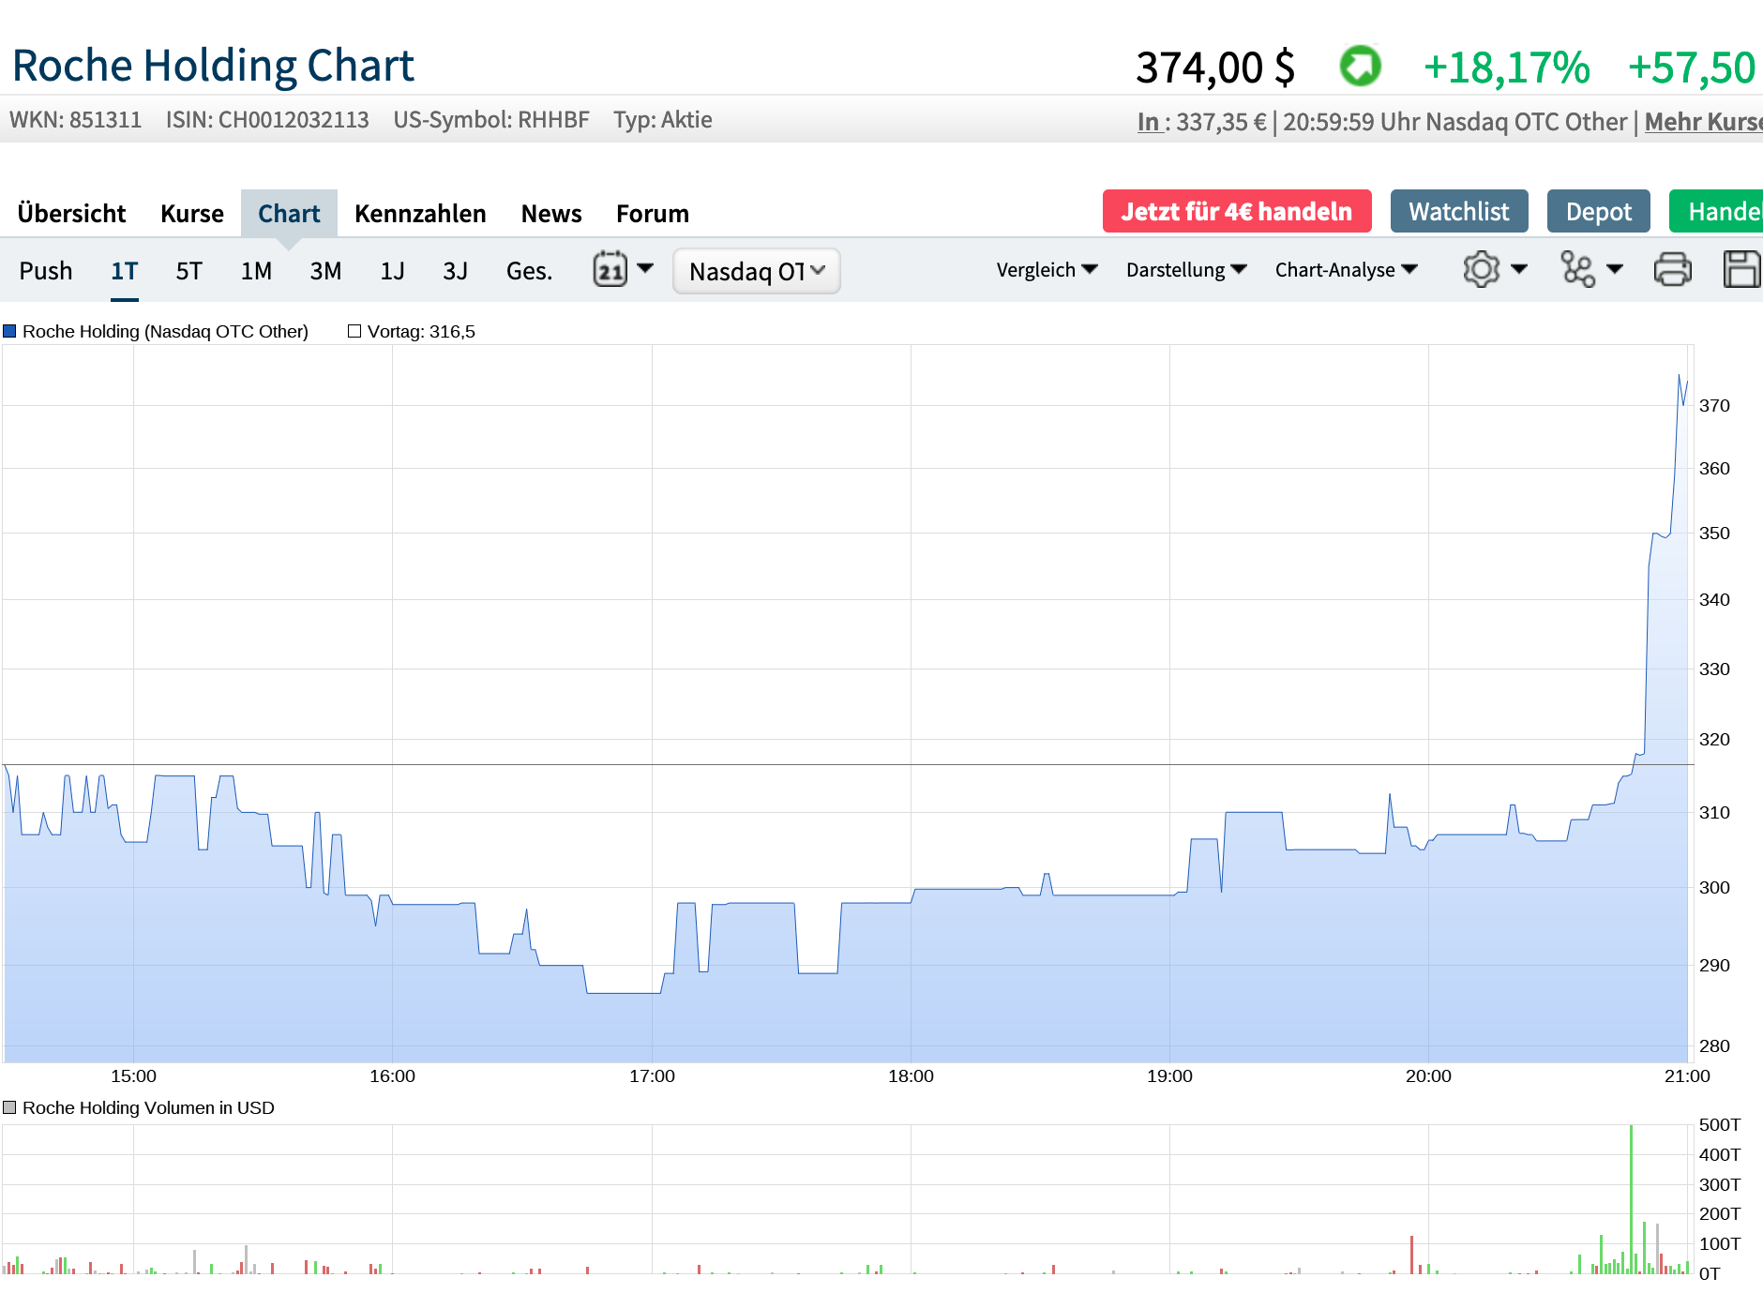Click the green price trend arrow icon

pos(1360,67)
